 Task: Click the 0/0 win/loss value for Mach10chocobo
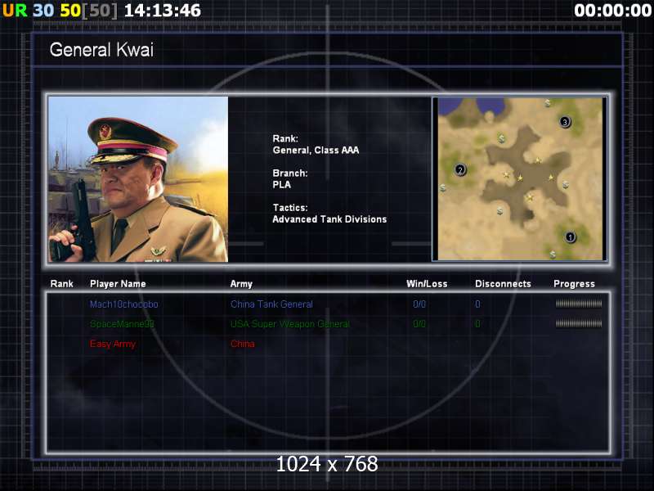[x=419, y=304]
